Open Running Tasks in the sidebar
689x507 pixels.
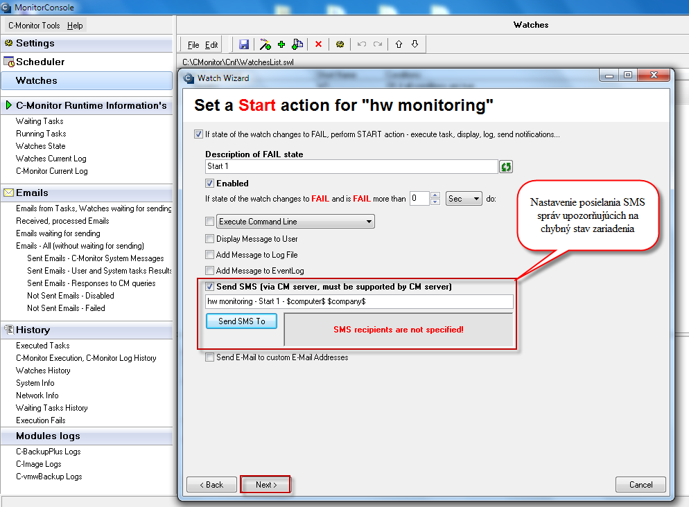tap(41, 134)
